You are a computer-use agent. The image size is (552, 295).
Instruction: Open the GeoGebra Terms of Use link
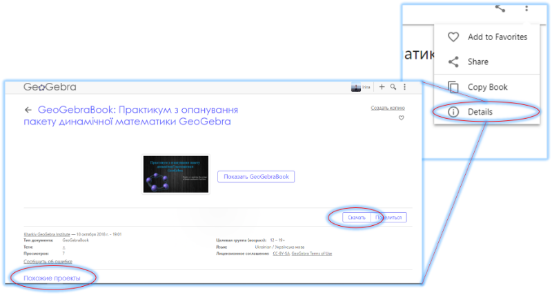312,254
